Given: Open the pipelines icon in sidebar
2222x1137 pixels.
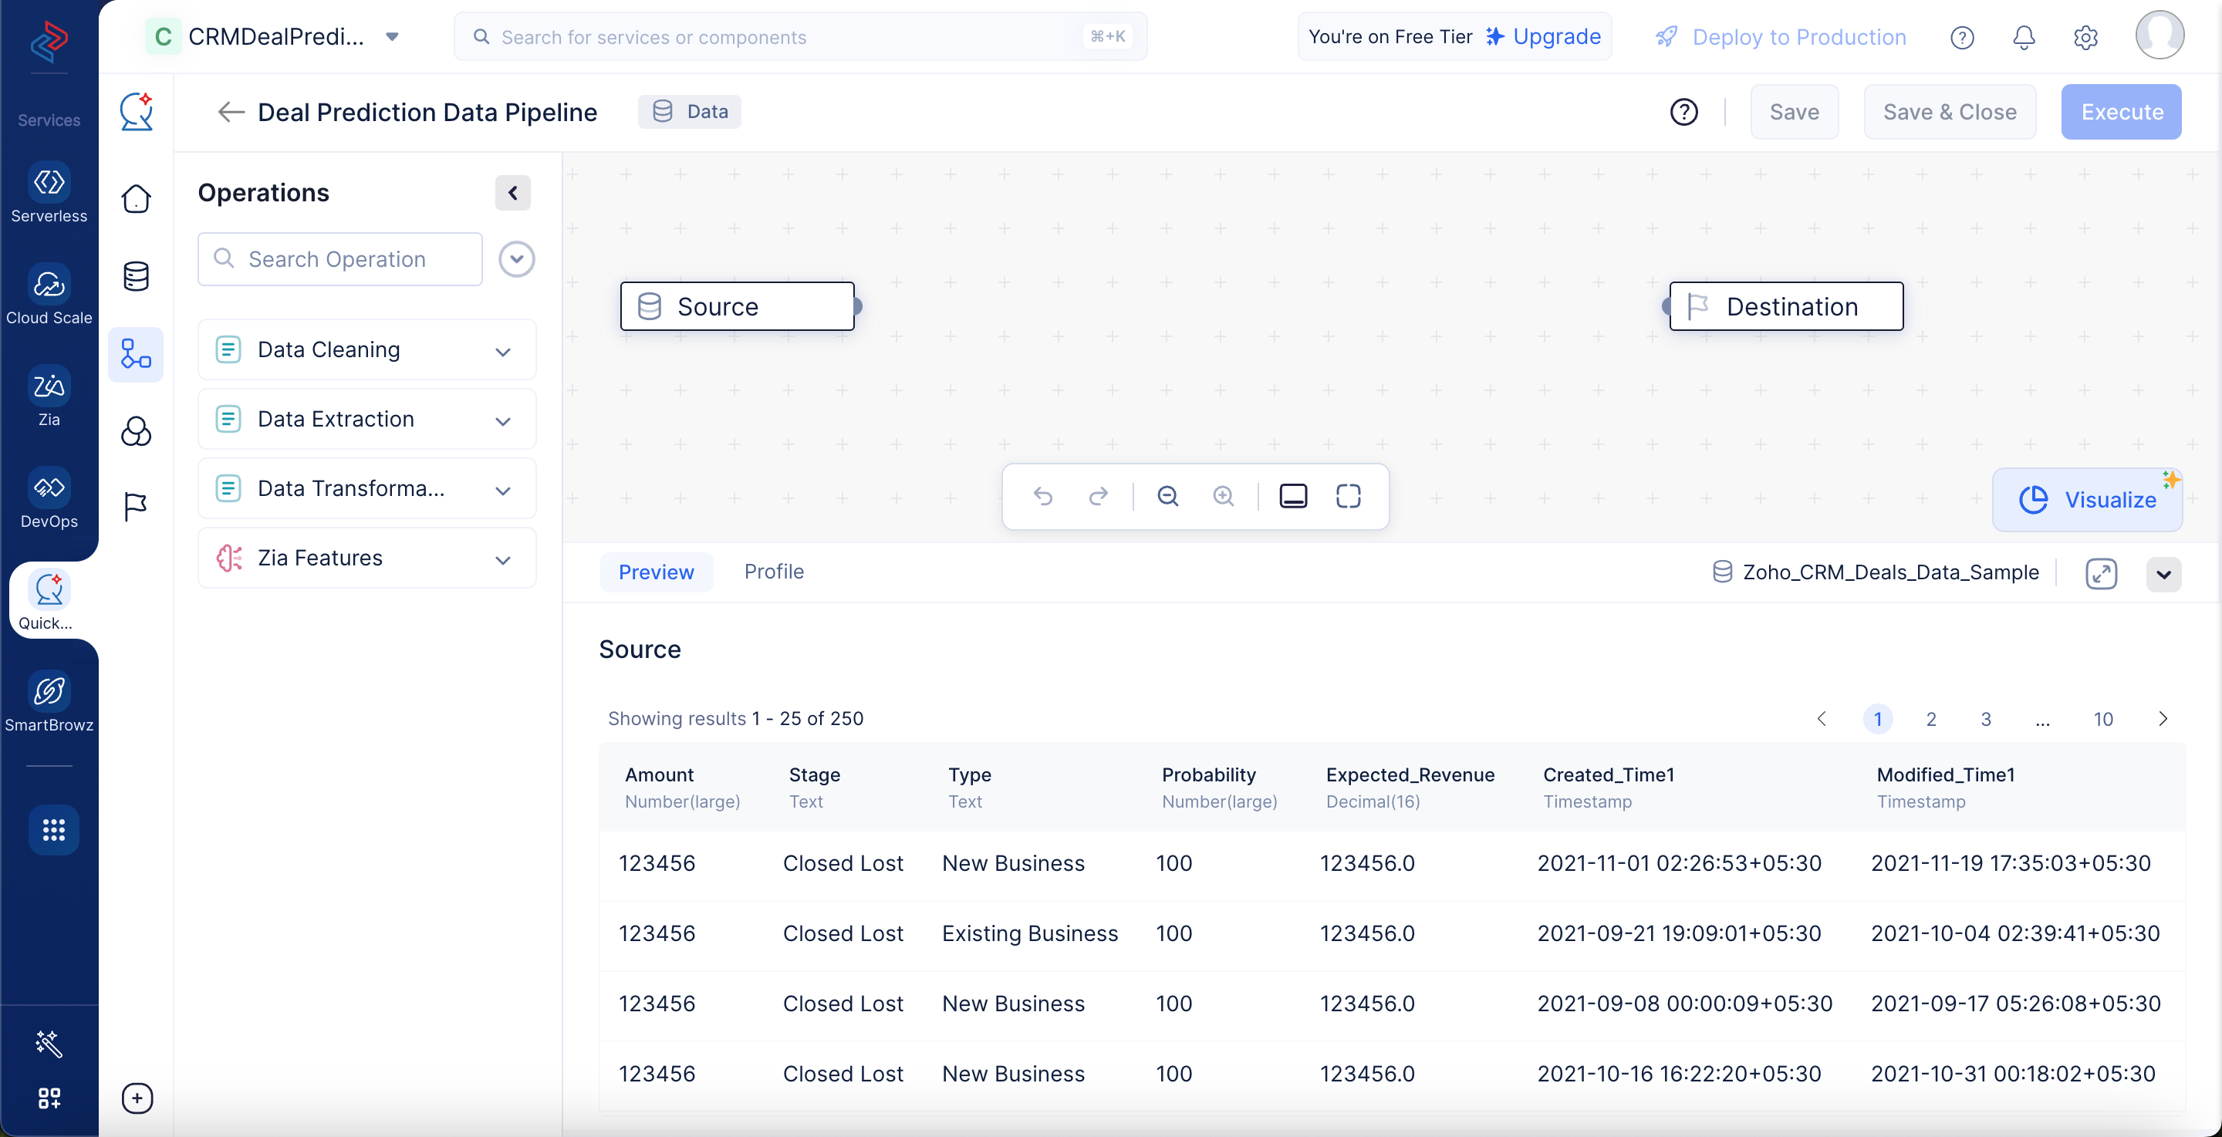Looking at the screenshot, I should point(137,354).
